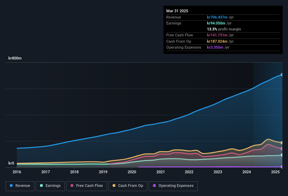Click the kr0 y-axis label
Image resolution: width=288 pixels, height=196 pixels.
coord(11,163)
